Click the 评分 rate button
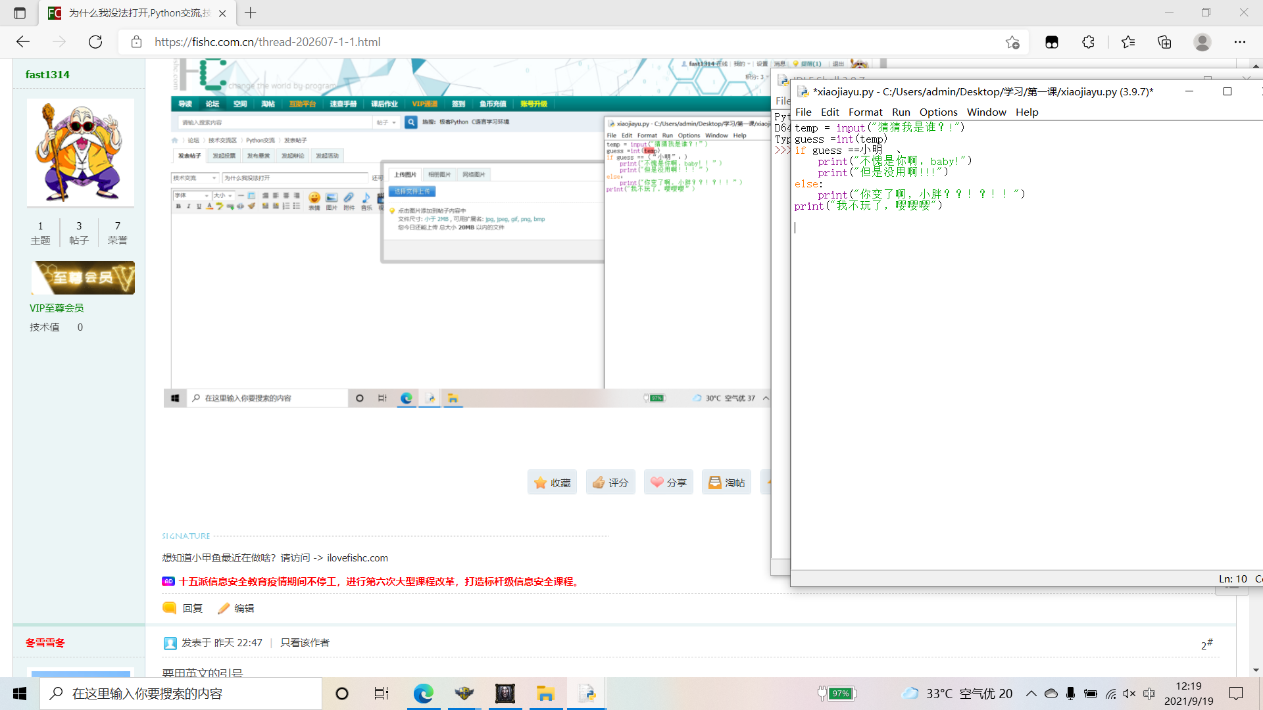Image resolution: width=1263 pixels, height=710 pixels. coord(610,483)
